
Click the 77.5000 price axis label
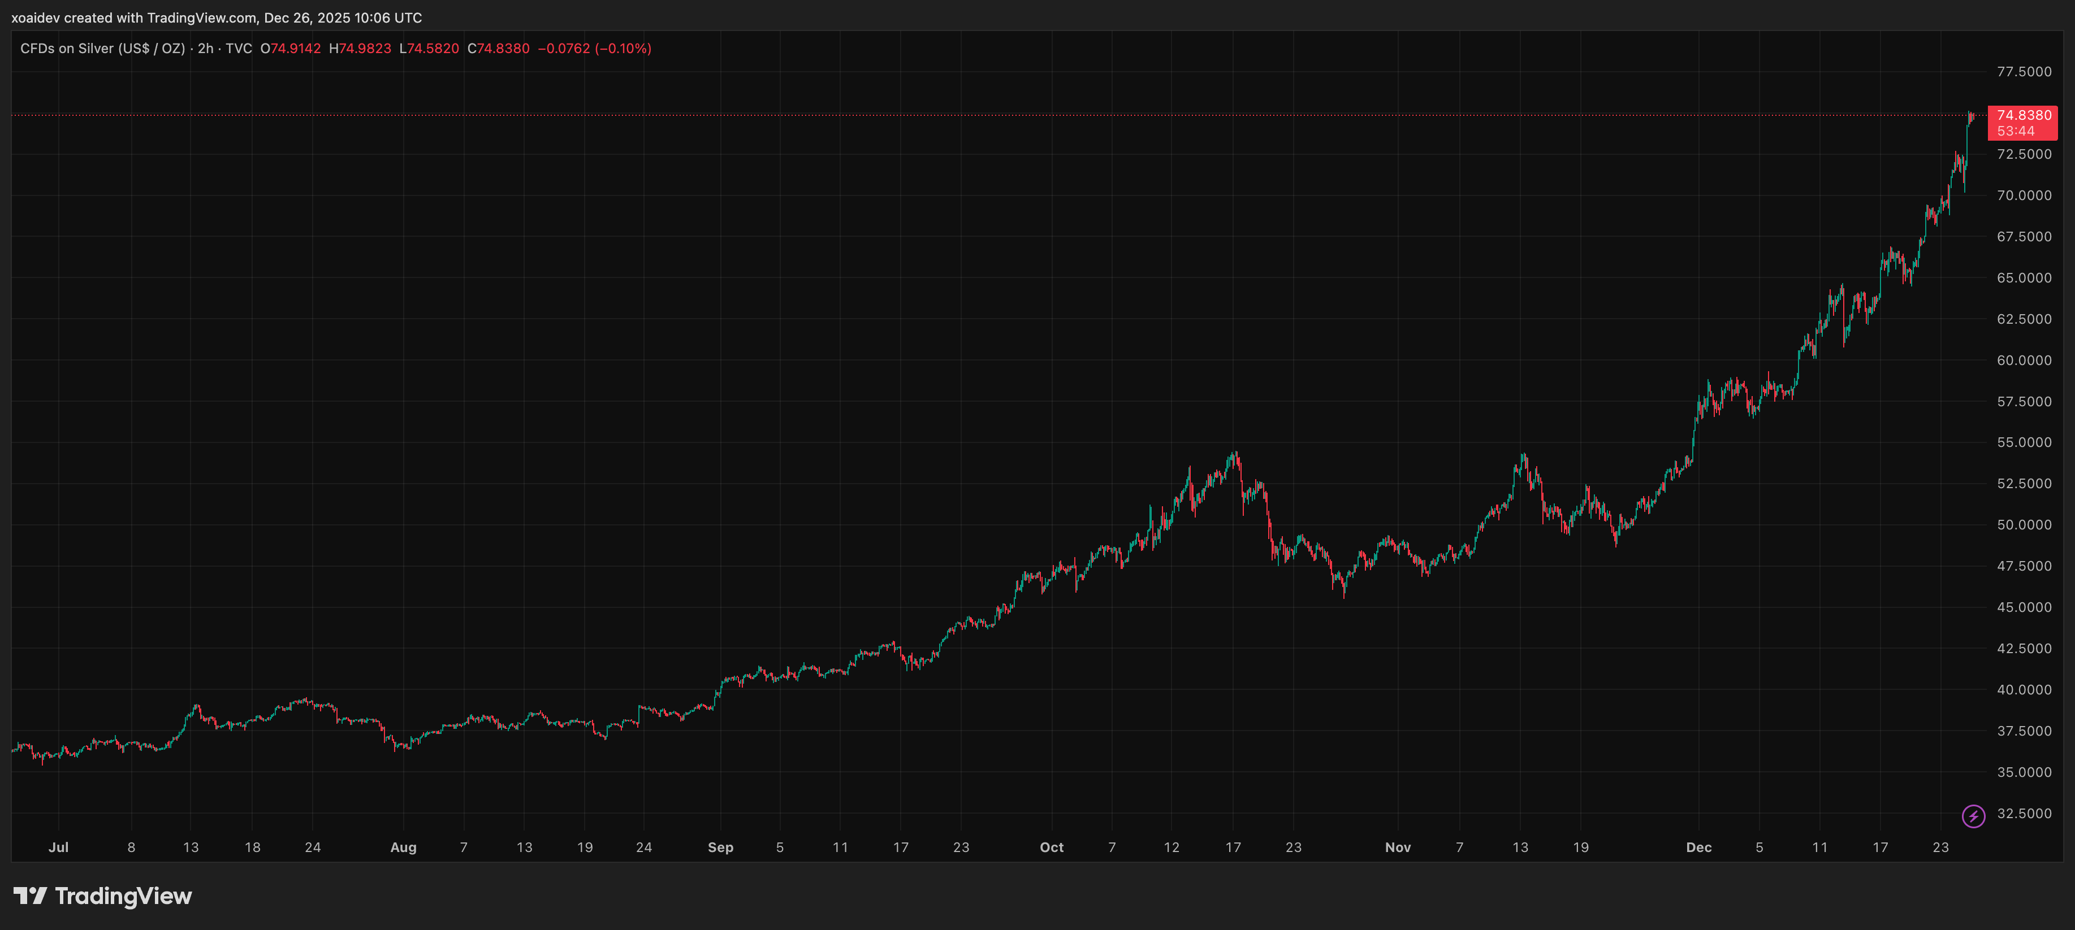(2024, 72)
